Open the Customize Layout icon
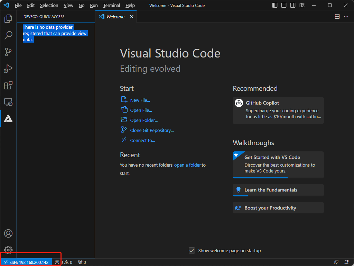This screenshot has width=354, height=266. [x=302, y=5]
